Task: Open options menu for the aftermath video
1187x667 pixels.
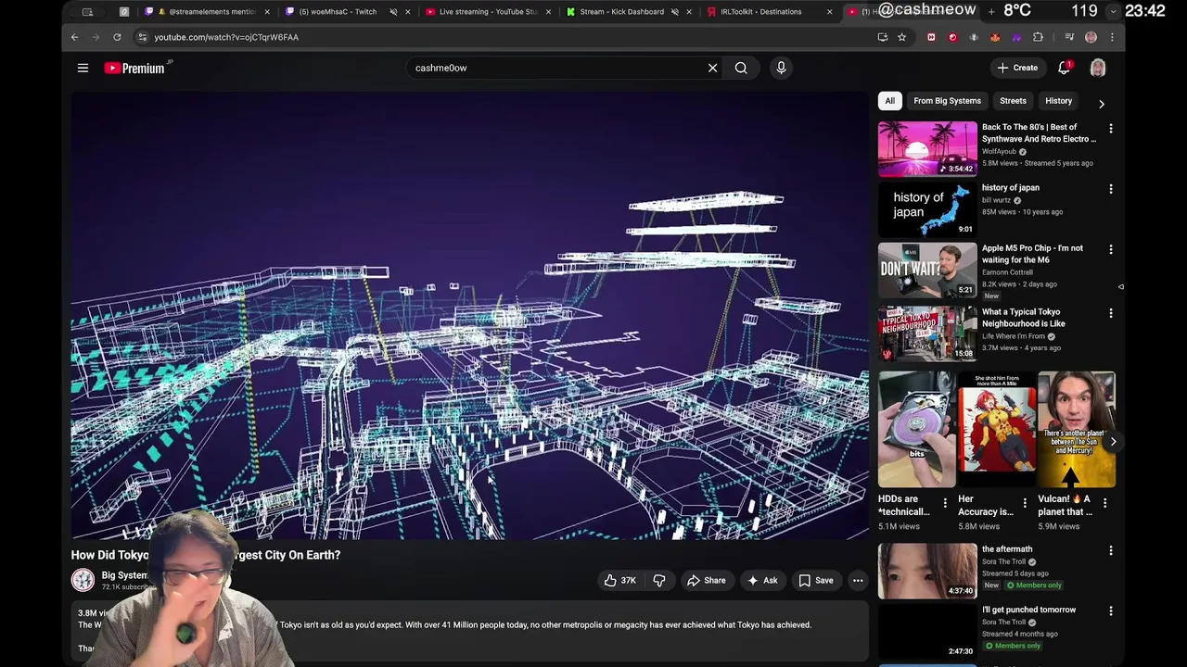Action: [1111, 551]
